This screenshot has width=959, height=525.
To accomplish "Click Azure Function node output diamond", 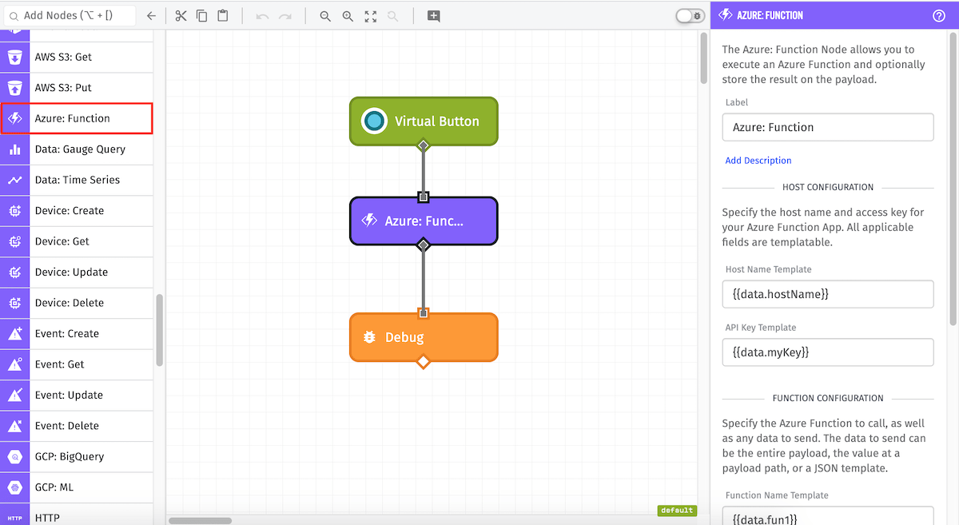I will pos(424,245).
